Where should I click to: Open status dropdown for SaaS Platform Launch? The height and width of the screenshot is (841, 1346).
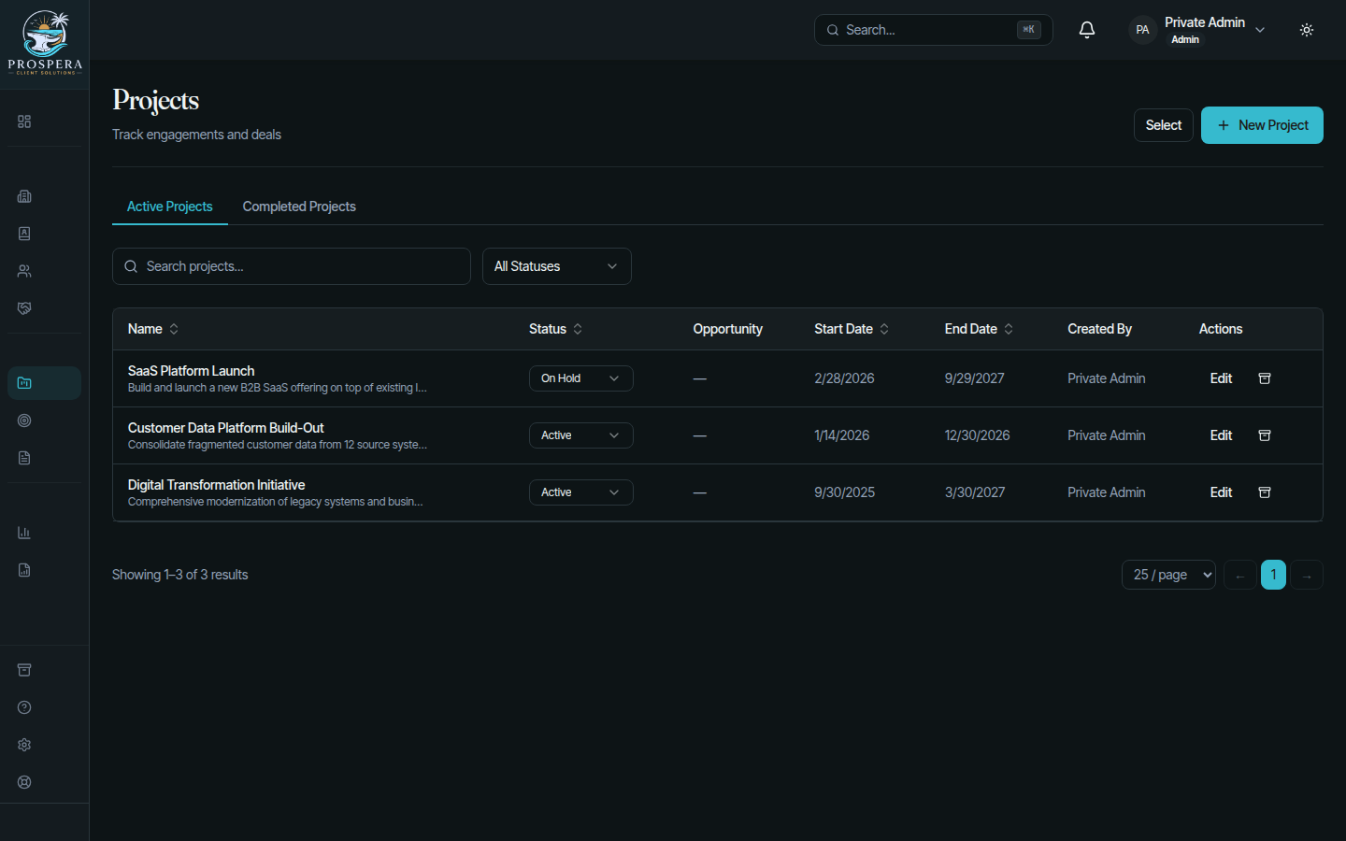coord(581,378)
